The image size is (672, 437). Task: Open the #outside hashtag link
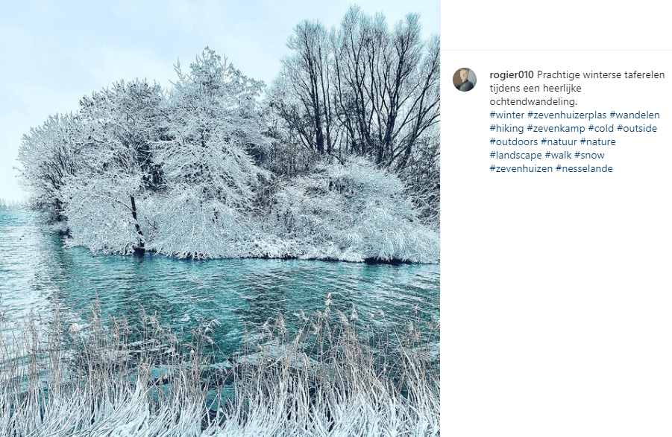click(637, 128)
